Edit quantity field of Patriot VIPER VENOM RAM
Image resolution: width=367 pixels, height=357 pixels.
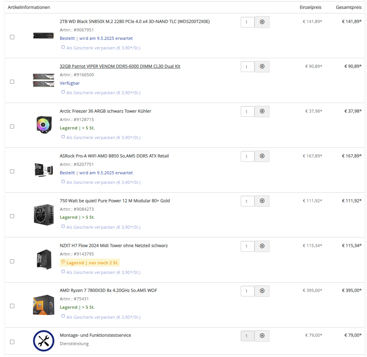[x=247, y=67]
